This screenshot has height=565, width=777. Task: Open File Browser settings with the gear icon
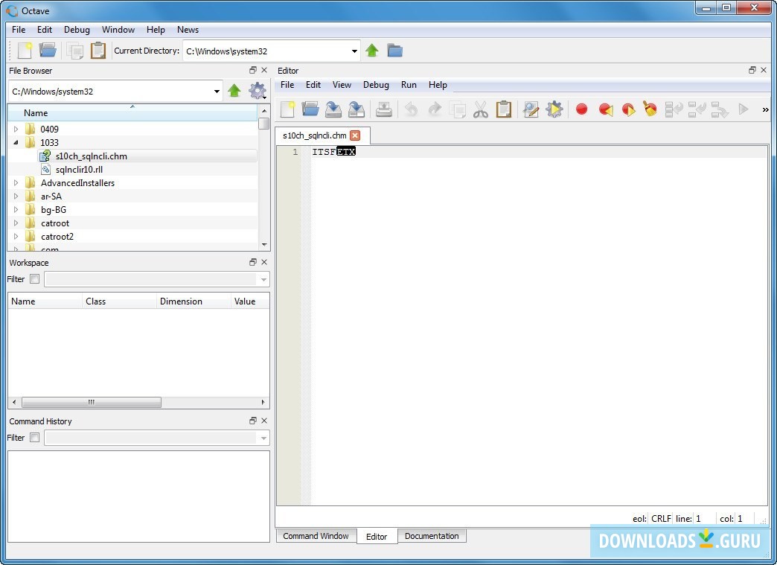point(258,90)
